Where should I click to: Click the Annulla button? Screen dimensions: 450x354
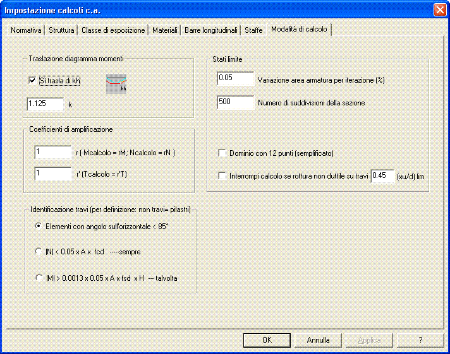(318, 340)
